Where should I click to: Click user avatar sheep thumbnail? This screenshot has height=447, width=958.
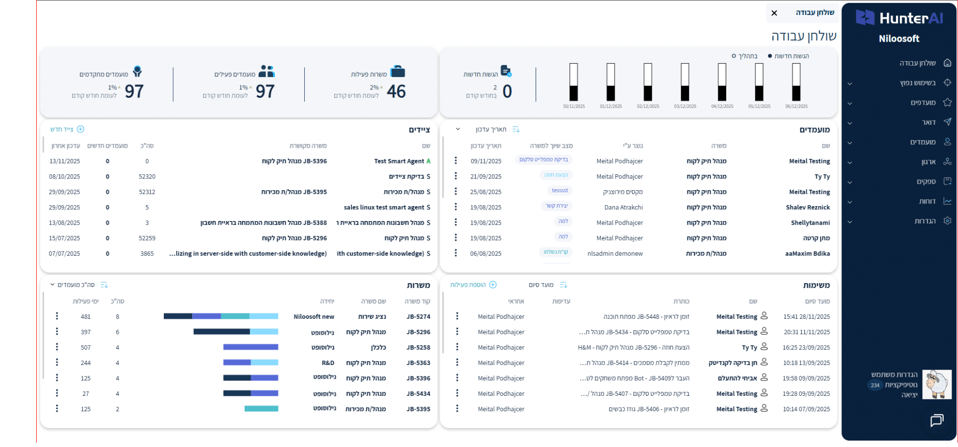(937, 384)
